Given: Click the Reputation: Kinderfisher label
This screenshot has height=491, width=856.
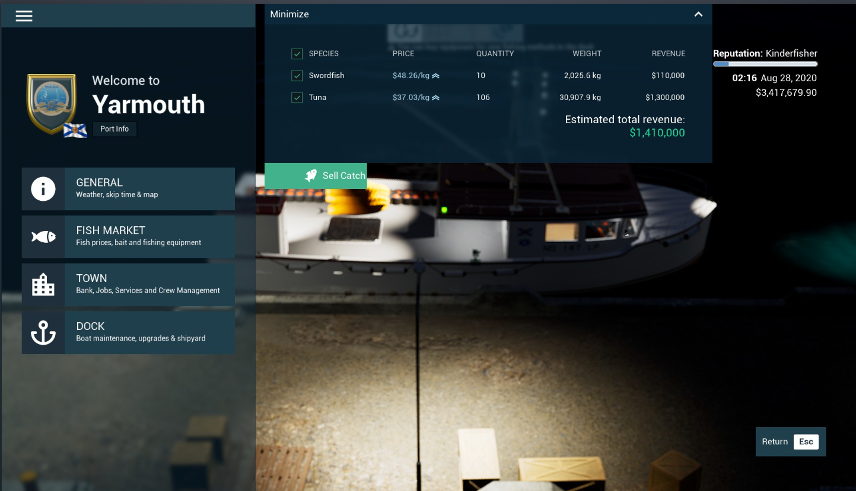Looking at the screenshot, I should (765, 53).
